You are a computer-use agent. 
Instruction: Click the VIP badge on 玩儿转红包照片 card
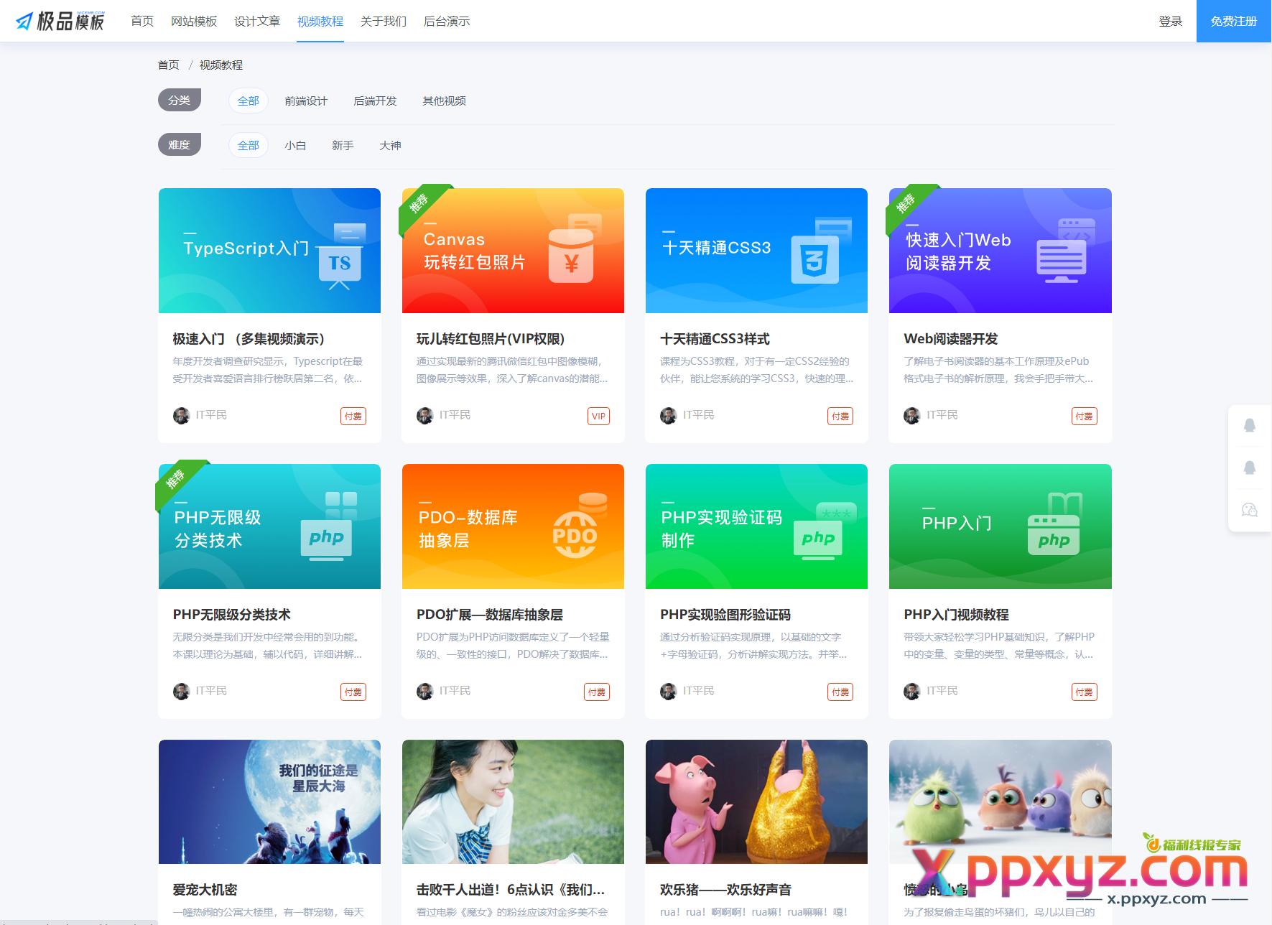tap(598, 417)
